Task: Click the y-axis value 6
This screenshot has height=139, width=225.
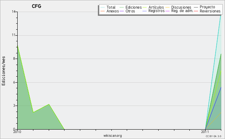Action: pyautogui.click(x=14, y=82)
